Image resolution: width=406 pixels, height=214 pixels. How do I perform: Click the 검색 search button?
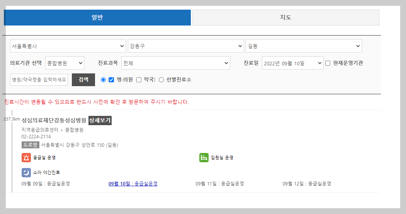[83, 80]
